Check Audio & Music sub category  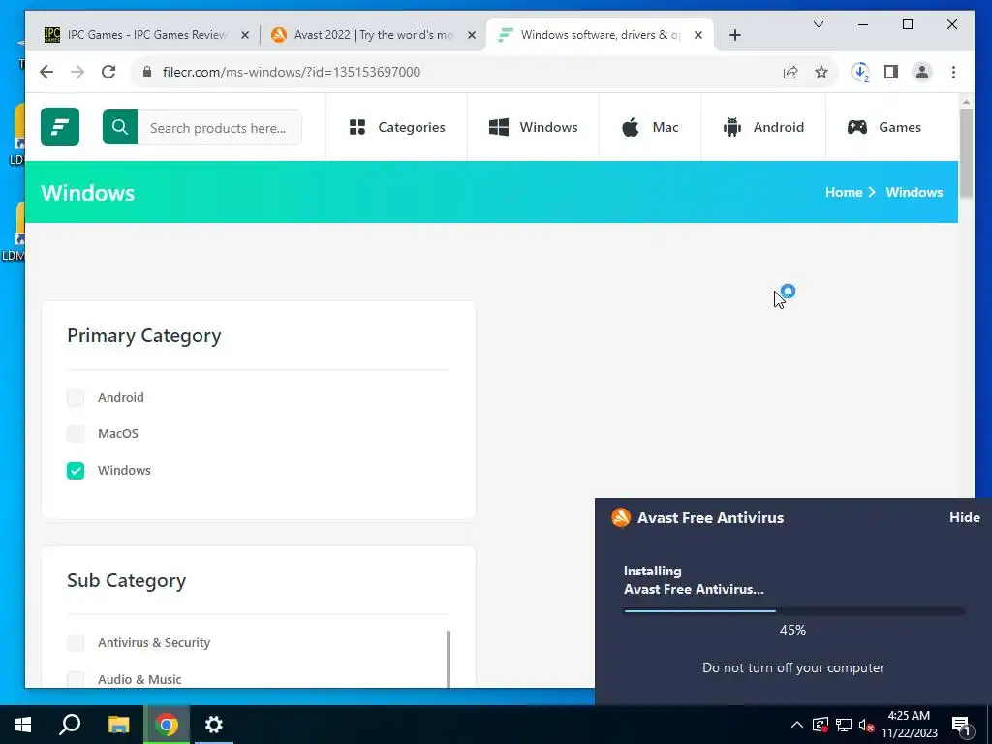coord(76,679)
